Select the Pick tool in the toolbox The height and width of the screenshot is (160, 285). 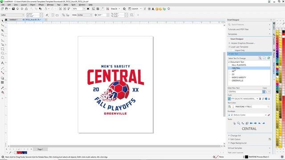click(x=3, y=21)
